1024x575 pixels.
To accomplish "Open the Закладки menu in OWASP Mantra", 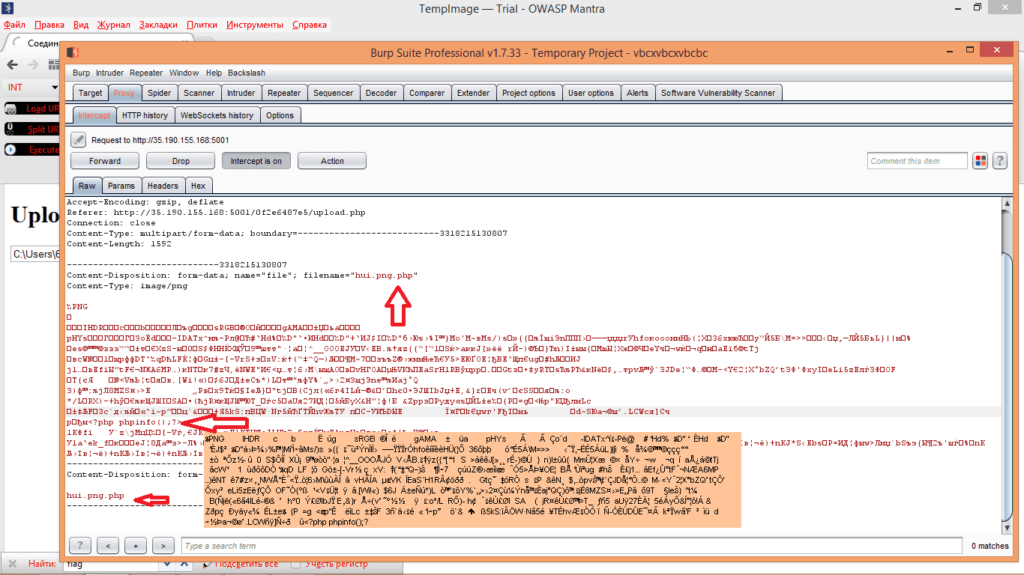I will click(158, 25).
